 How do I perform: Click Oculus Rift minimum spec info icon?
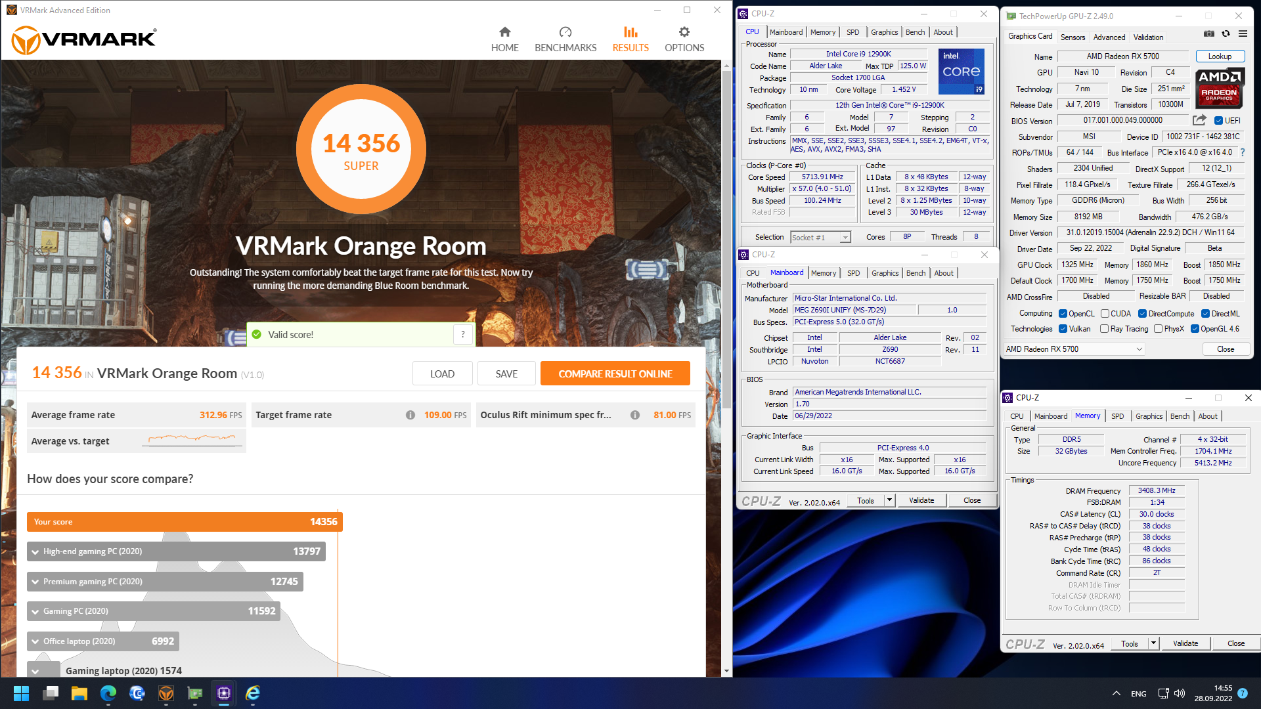coord(635,415)
